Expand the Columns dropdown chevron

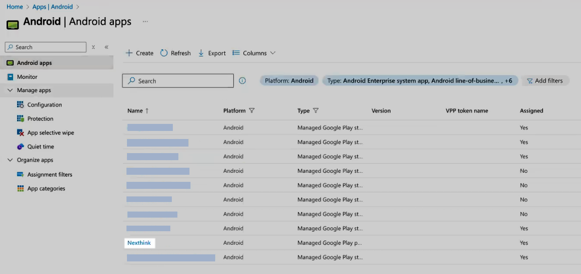click(x=273, y=53)
